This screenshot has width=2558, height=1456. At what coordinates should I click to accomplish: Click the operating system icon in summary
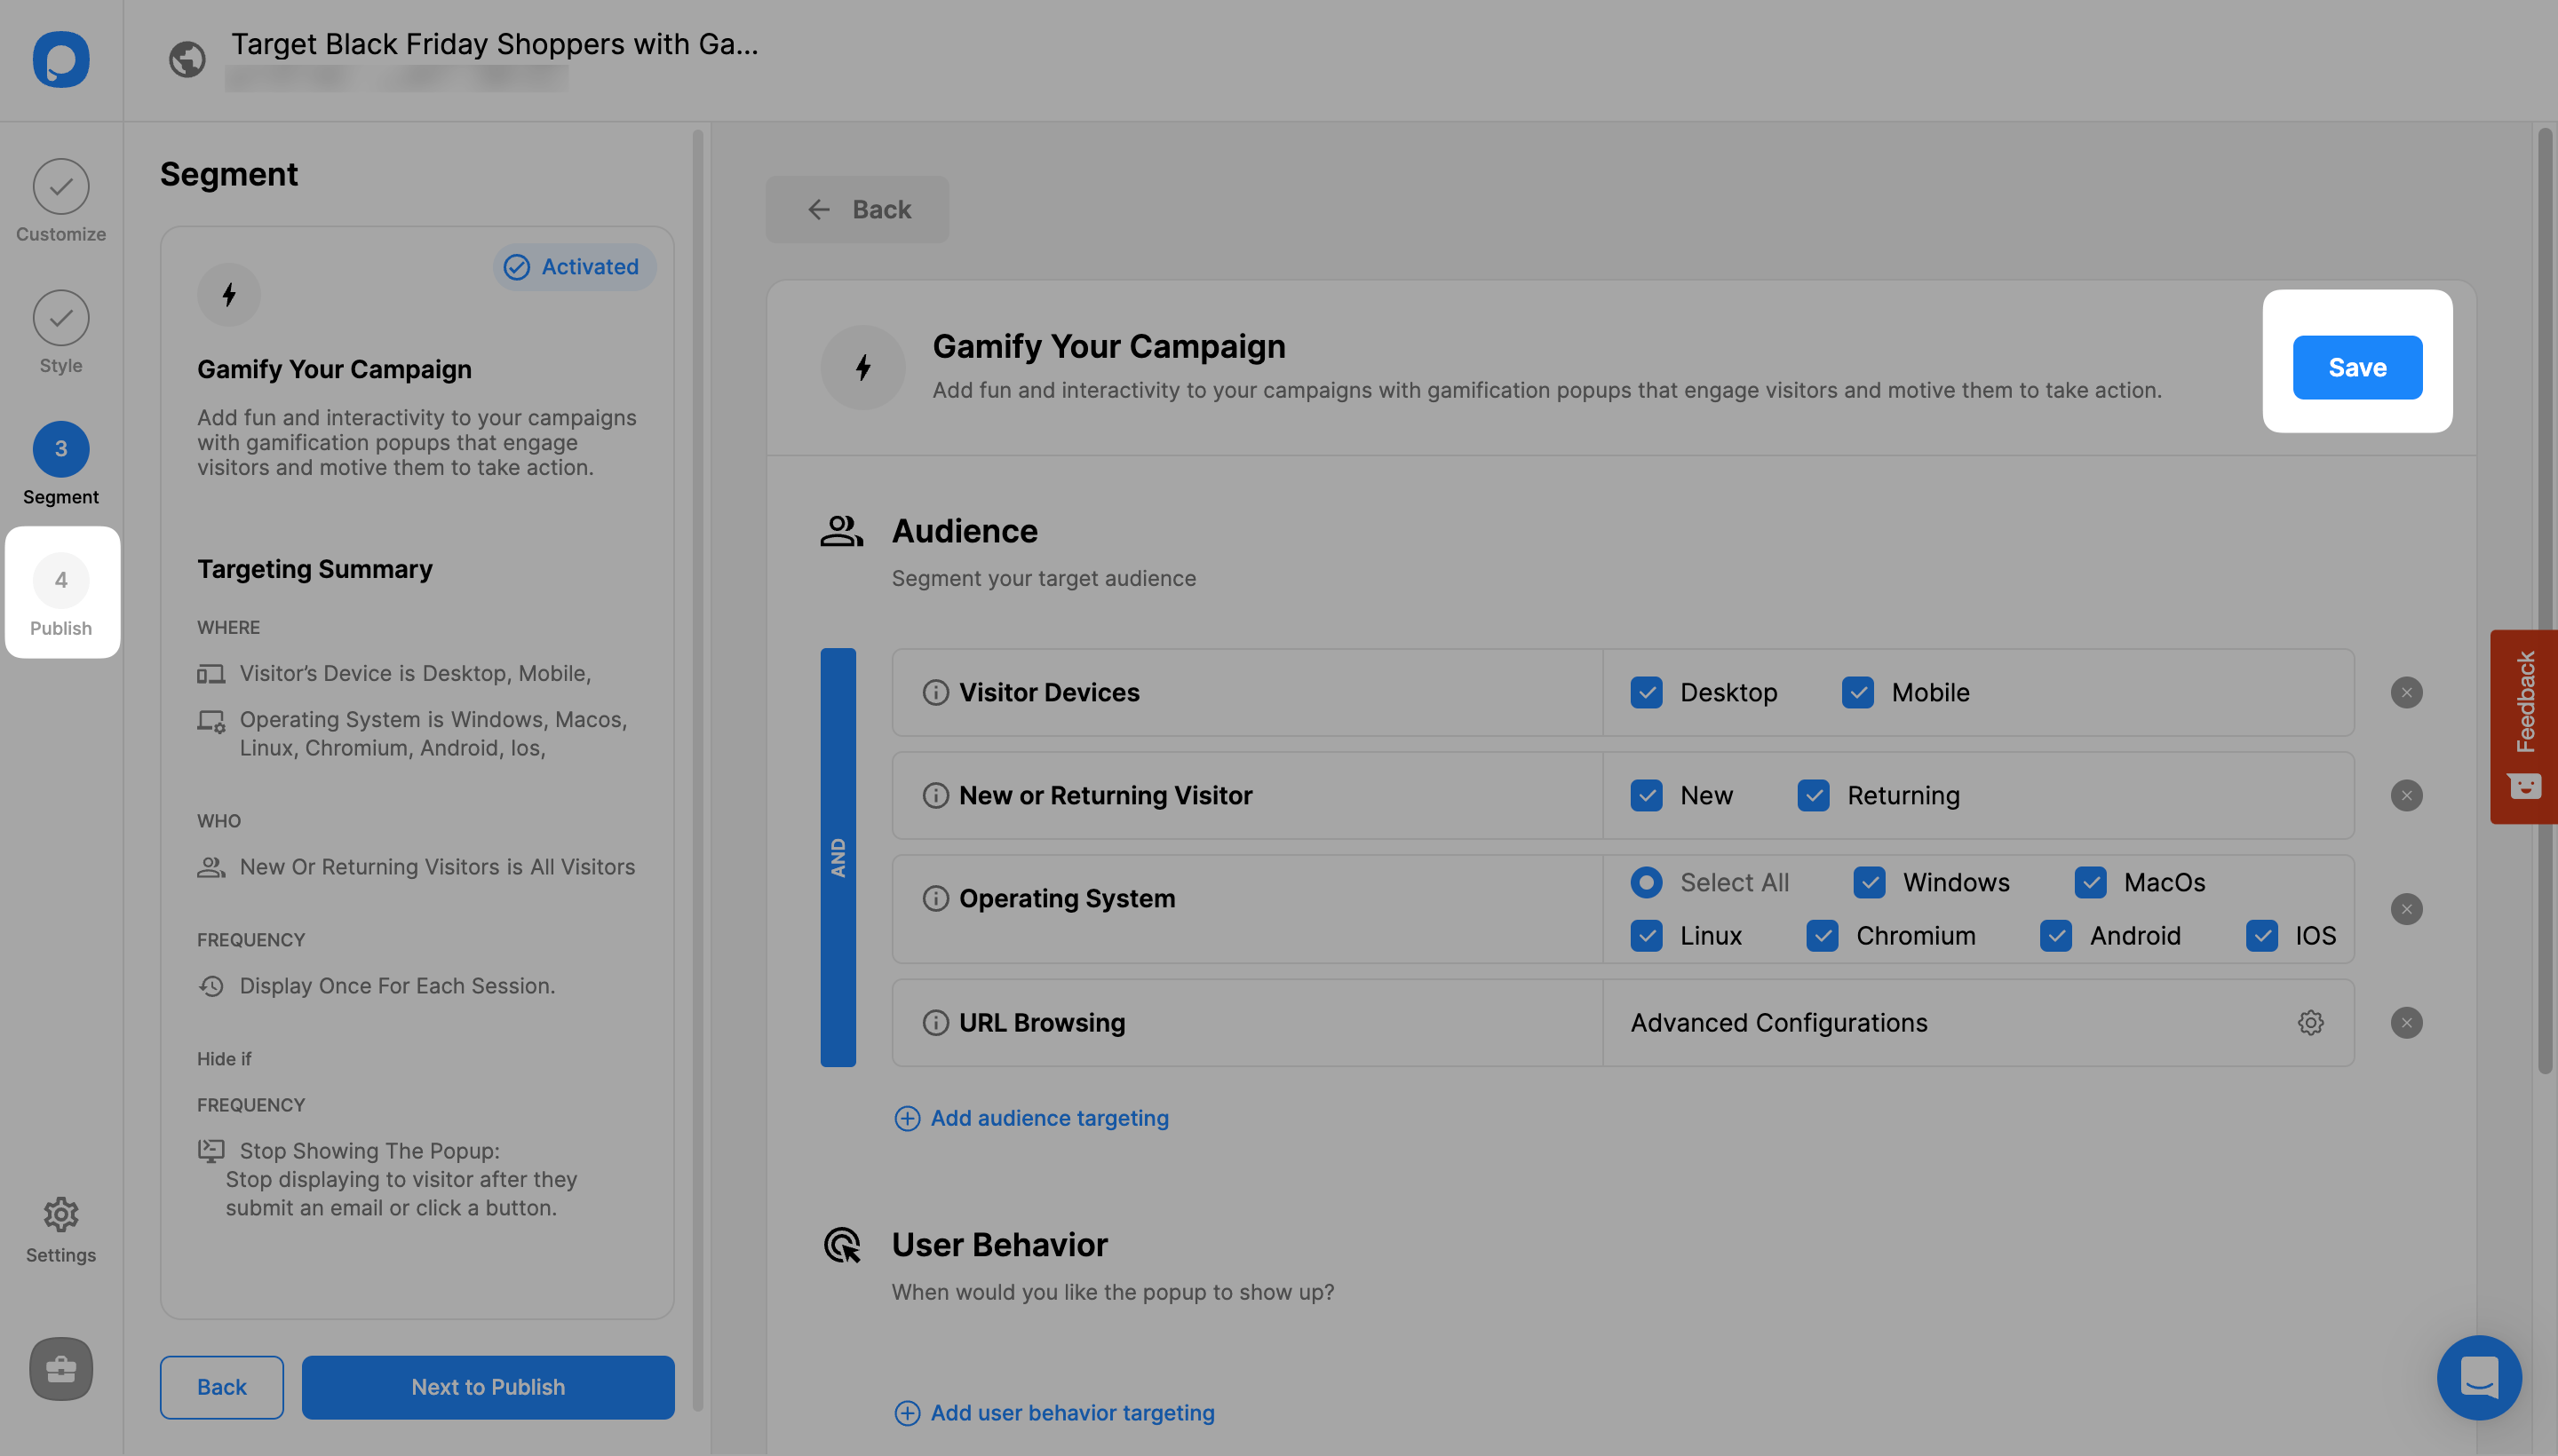coord(211,721)
